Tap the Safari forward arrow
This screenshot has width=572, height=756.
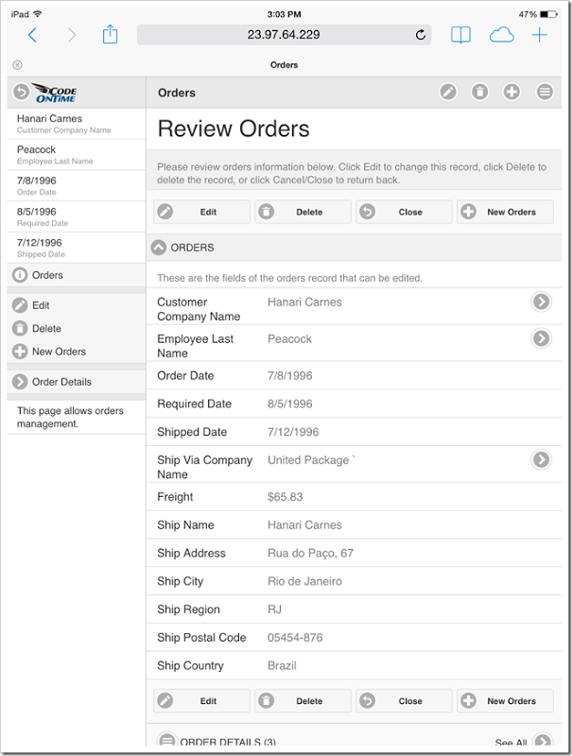click(x=72, y=35)
